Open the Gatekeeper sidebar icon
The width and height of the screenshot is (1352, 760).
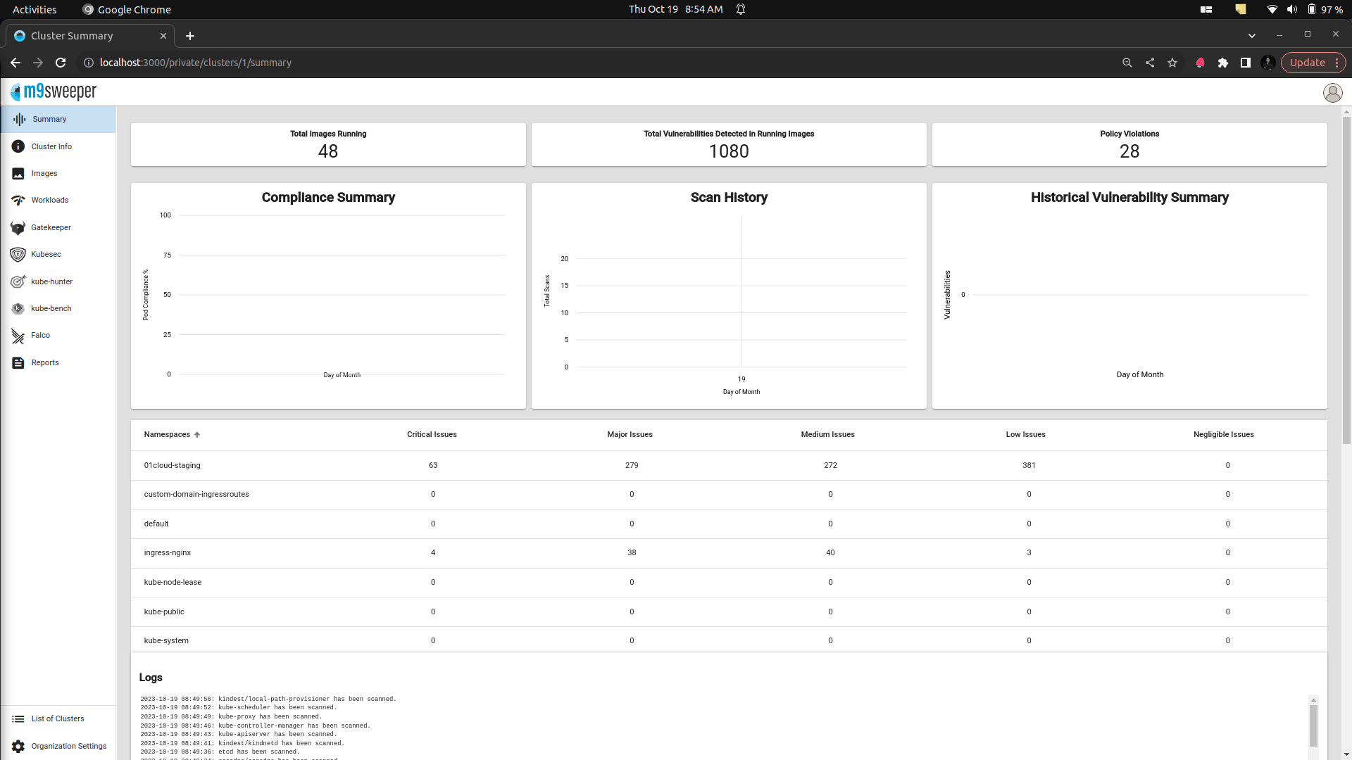pyautogui.click(x=18, y=227)
